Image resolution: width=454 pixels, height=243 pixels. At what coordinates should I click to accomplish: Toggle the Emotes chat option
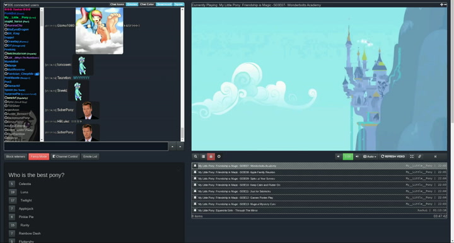[x=132, y=4]
